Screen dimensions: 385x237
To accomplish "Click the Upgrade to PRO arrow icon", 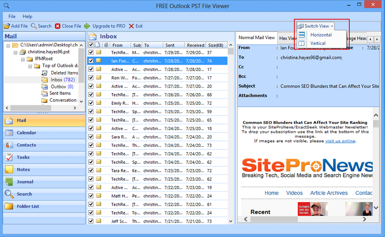I will (x=87, y=26).
